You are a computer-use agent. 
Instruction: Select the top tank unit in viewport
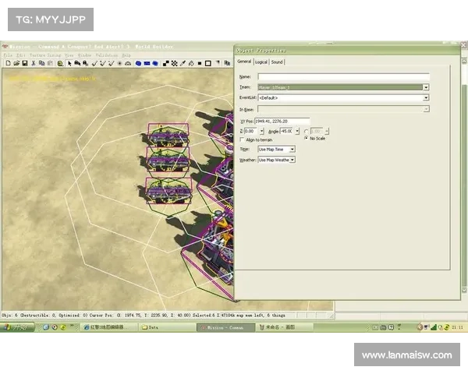coord(168,136)
